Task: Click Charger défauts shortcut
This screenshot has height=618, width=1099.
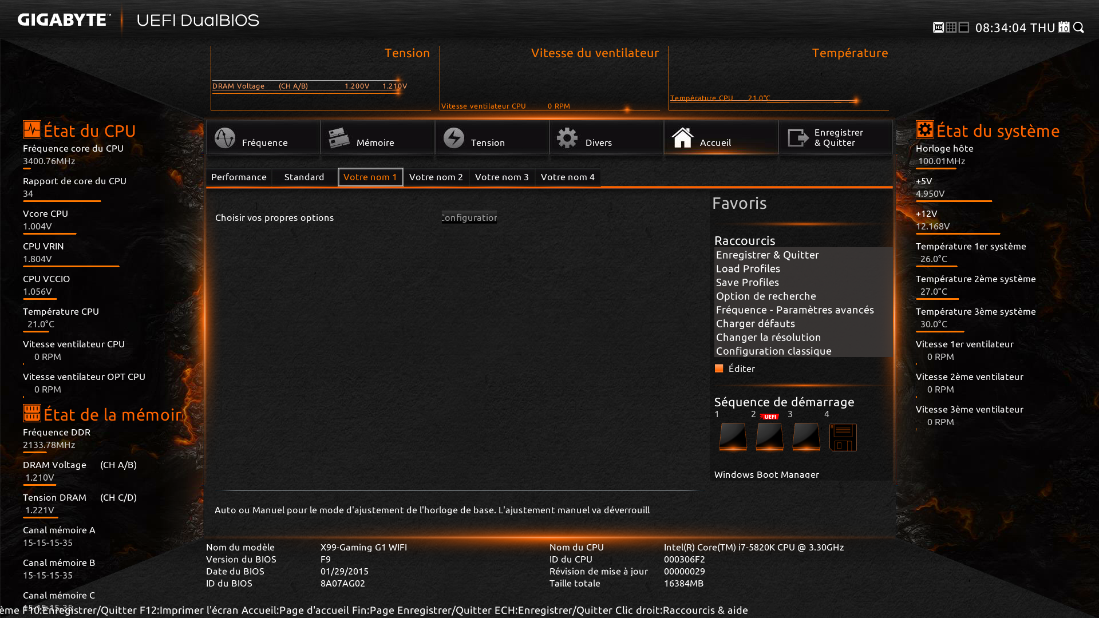Action: pos(803,323)
